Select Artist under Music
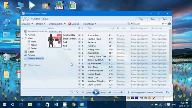Image resolution: width=192 pixels, height=108 pixels. (x=33, y=41)
